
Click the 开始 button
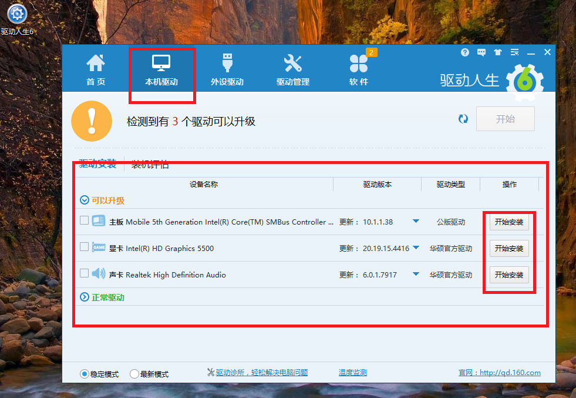505,119
